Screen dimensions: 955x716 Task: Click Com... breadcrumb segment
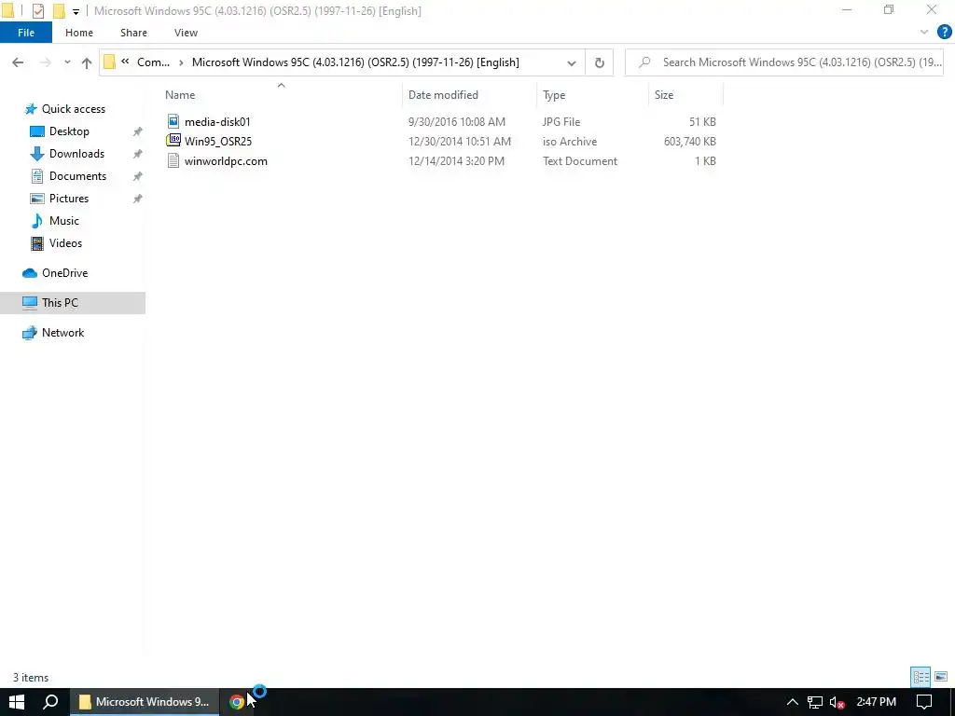[x=154, y=62]
